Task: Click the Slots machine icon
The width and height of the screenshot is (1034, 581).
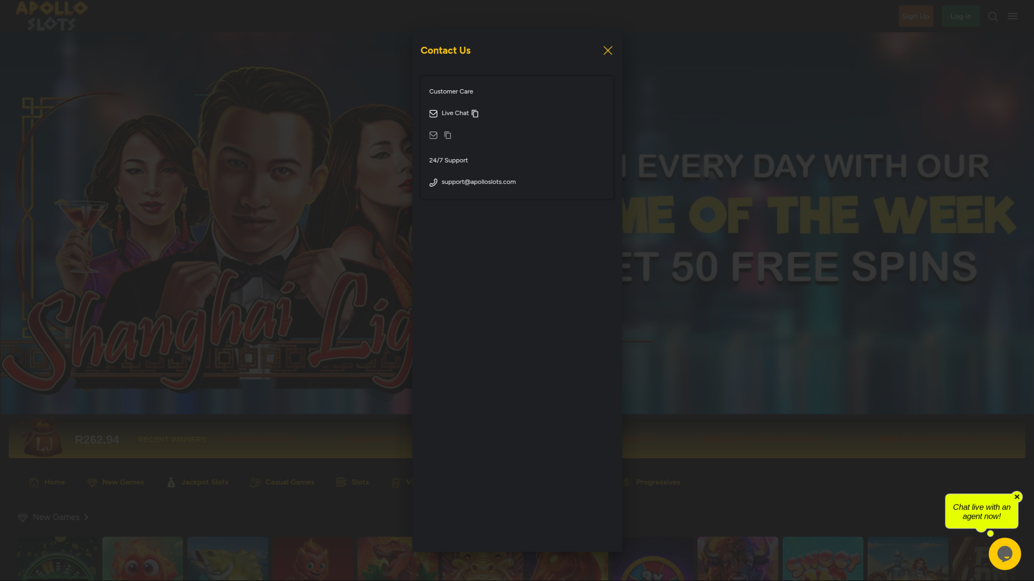Action: pos(341,482)
